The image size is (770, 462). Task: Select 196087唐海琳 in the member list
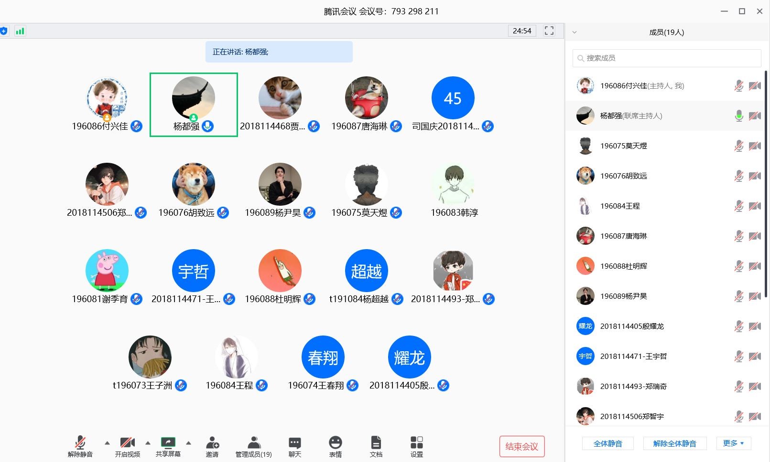click(623, 236)
